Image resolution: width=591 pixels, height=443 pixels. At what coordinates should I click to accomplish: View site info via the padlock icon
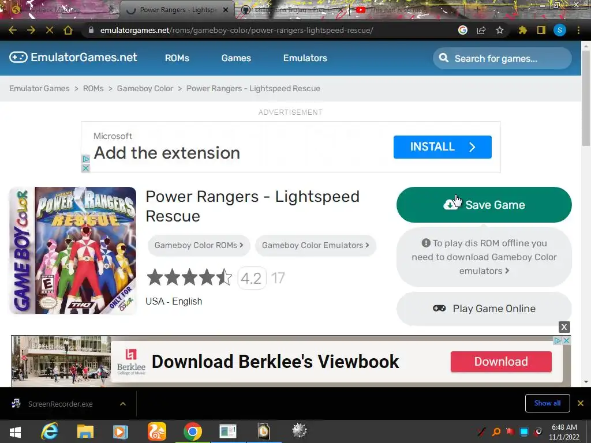(x=91, y=30)
